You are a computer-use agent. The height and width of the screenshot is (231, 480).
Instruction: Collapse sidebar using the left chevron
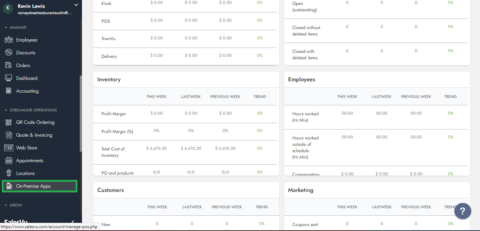coord(73,222)
